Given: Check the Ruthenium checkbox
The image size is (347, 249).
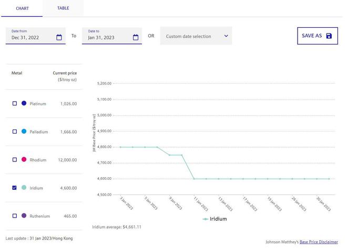Looking at the screenshot, I should pos(15,216).
